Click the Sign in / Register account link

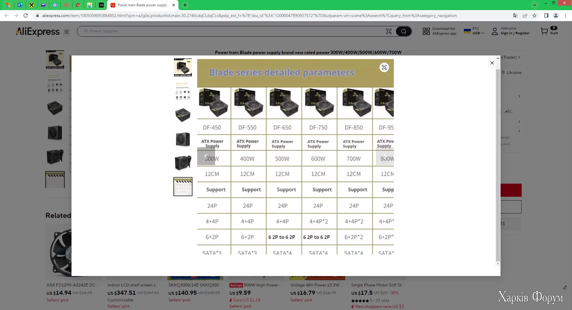(515, 33)
